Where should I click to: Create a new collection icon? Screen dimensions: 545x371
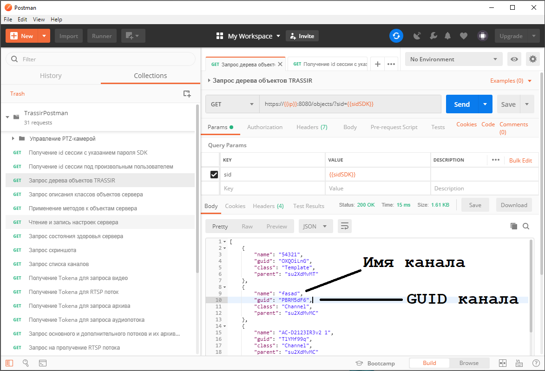tap(187, 94)
